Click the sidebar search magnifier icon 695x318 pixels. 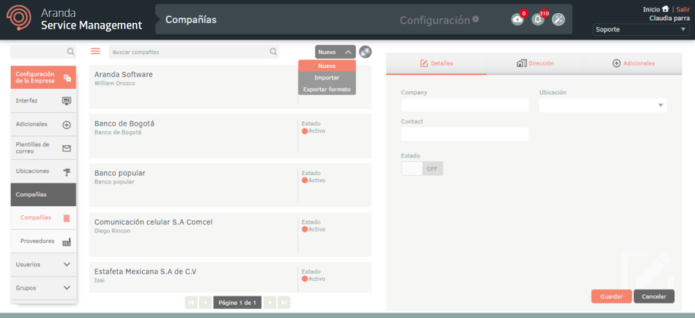(x=70, y=52)
